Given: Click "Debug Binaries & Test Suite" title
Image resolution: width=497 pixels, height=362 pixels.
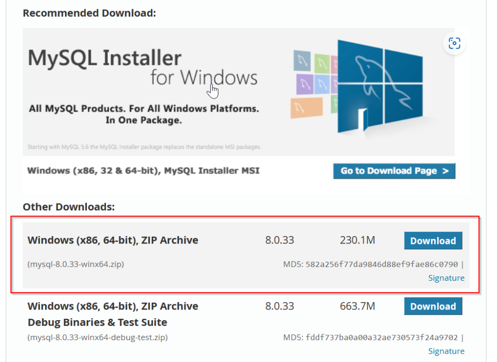Looking at the screenshot, I should (x=97, y=322).
